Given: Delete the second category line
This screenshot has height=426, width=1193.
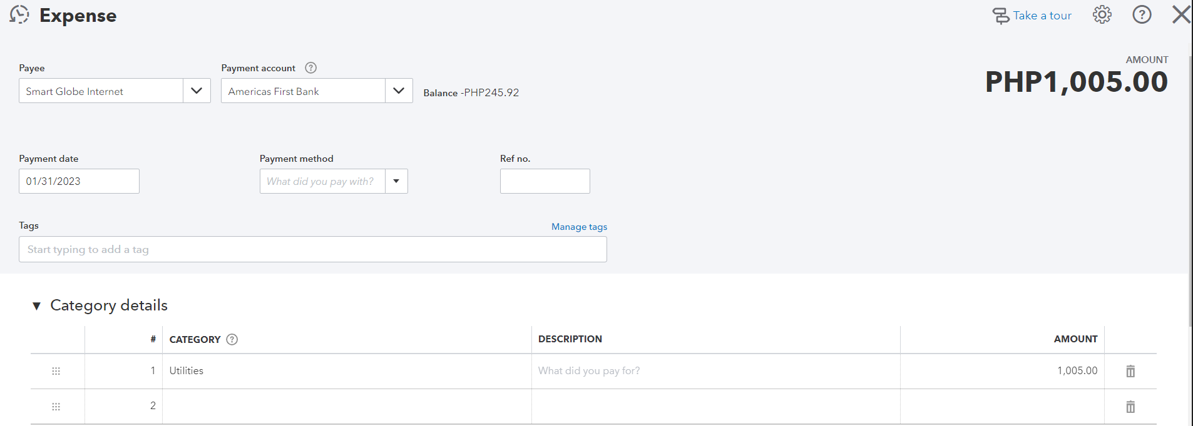Looking at the screenshot, I should 1130,407.
